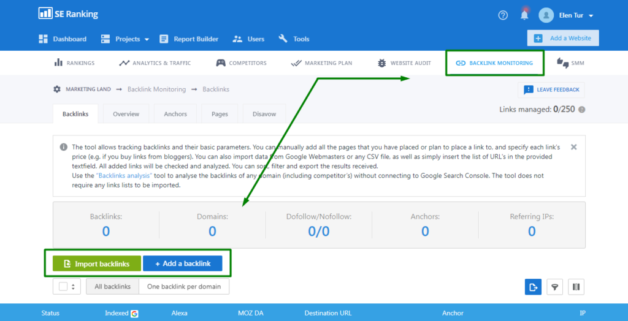Click the Marketing Land gear icon

(57, 89)
